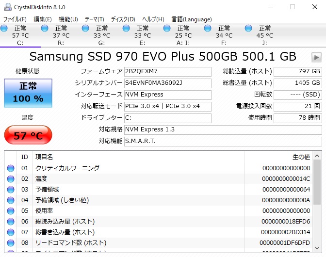326x257 pixels.
Task: Click raw value 0000000000064
Action: [x=286, y=190]
